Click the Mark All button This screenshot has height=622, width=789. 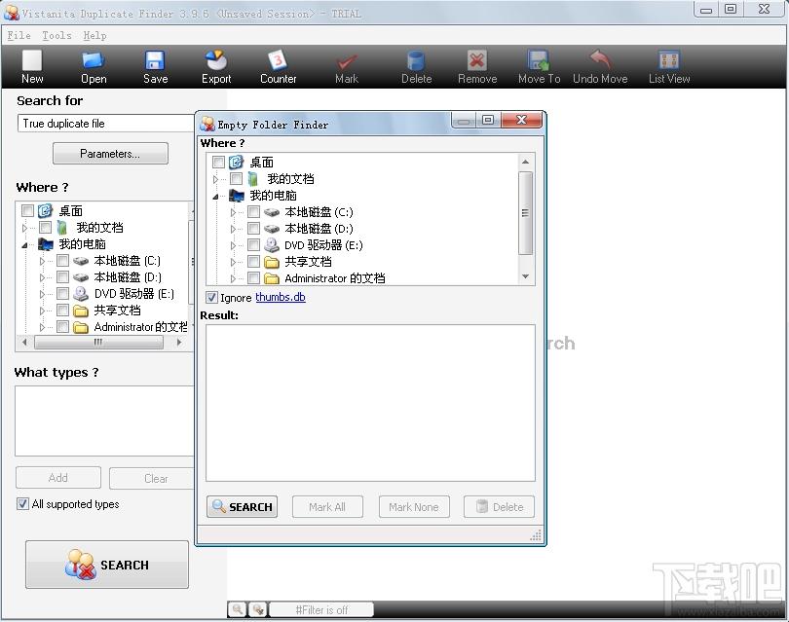(x=327, y=507)
